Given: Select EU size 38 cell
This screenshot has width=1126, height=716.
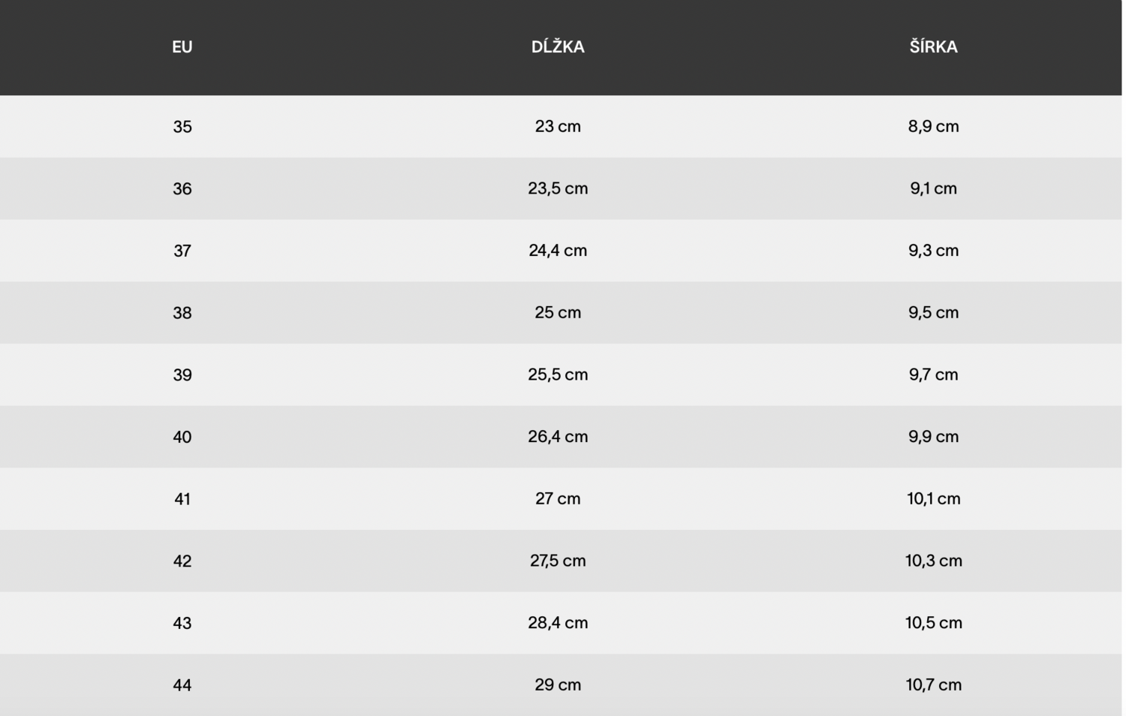Looking at the screenshot, I should click(182, 313).
